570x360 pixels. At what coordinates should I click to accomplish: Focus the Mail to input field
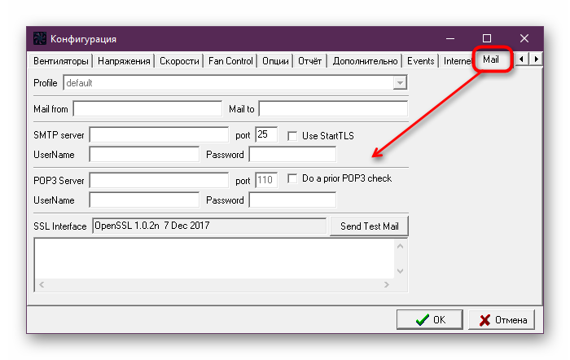(x=332, y=108)
